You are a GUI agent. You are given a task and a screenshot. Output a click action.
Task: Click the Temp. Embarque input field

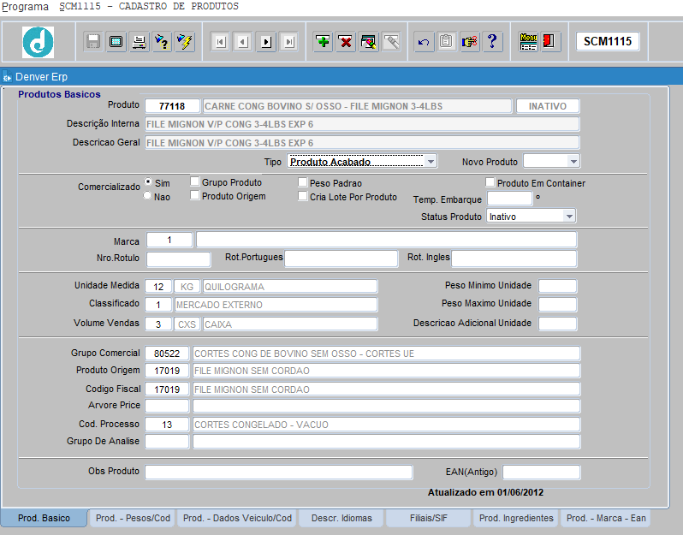pos(509,199)
